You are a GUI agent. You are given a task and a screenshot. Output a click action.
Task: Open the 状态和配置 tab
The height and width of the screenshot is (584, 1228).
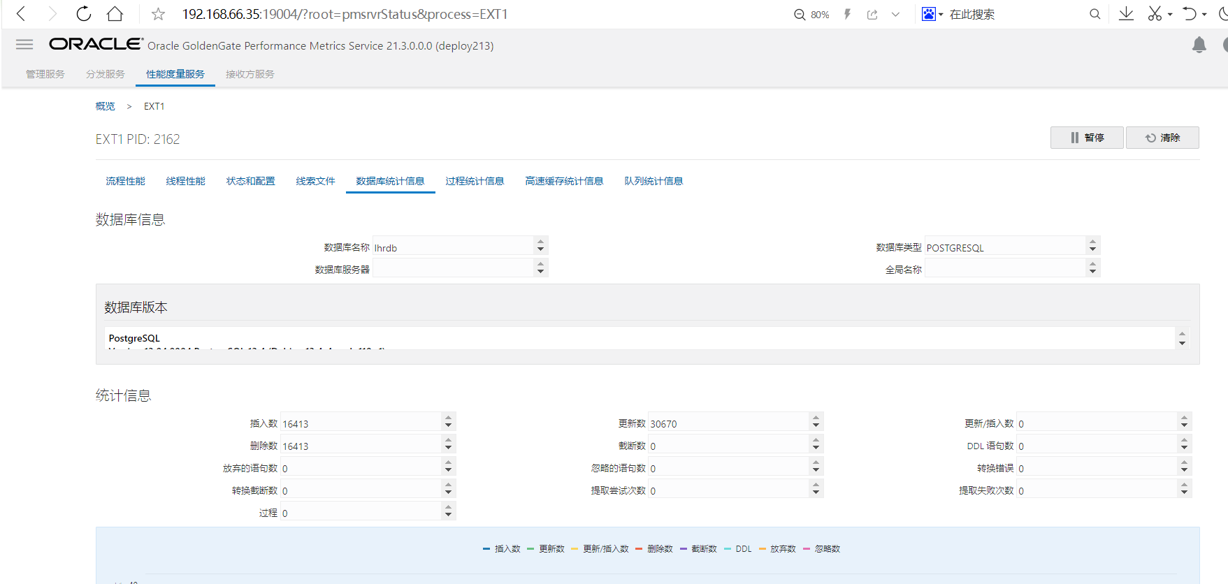251,181
